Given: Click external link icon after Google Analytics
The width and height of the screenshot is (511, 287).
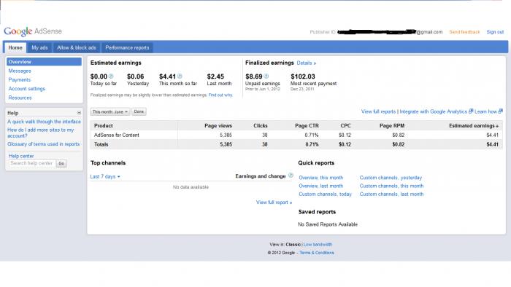Looking at the screenshot, I should point(471,111).
